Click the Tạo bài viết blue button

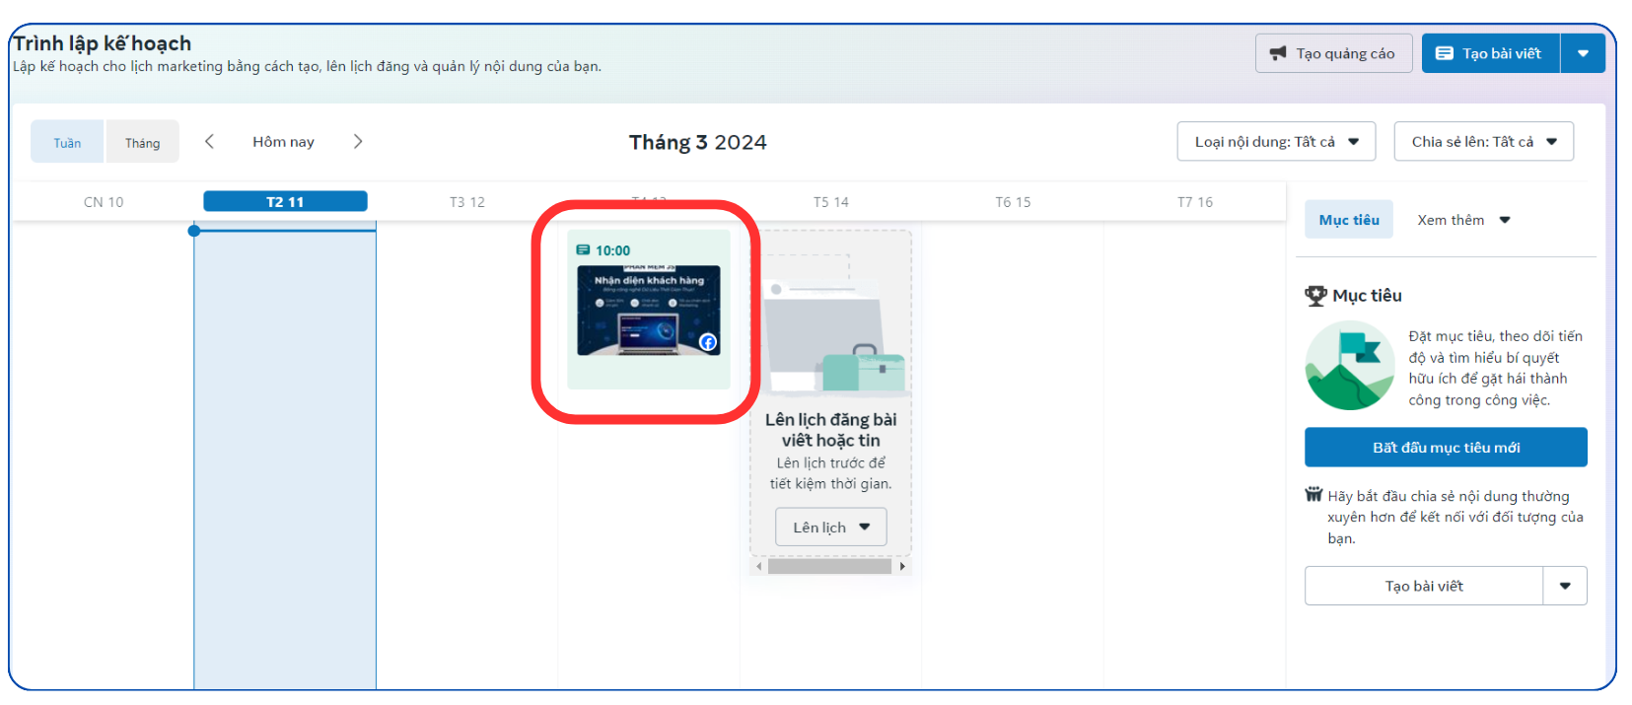[1490, 53]
